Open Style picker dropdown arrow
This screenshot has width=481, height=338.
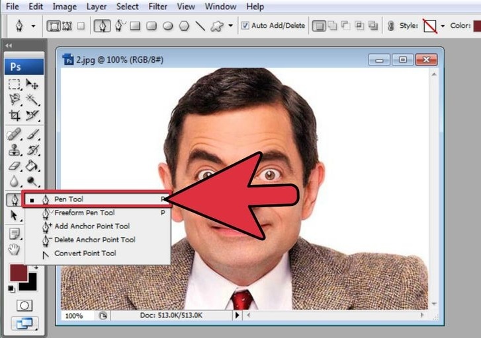(443, 26)
